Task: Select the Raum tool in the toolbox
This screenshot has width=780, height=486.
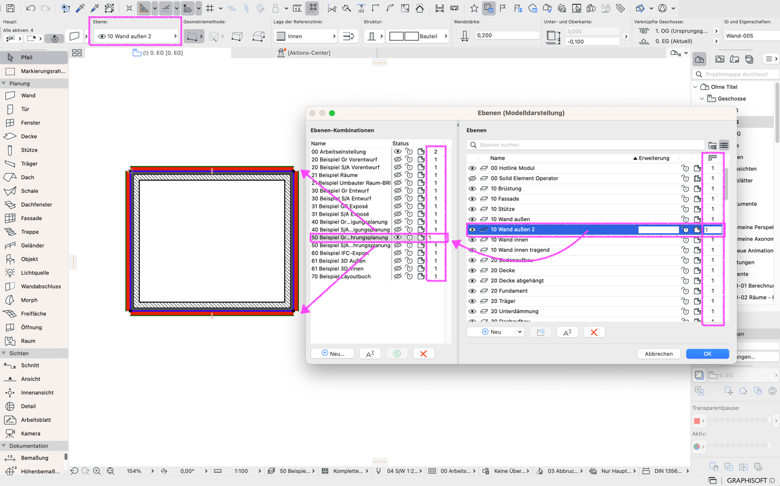Action: pos(34,341)
